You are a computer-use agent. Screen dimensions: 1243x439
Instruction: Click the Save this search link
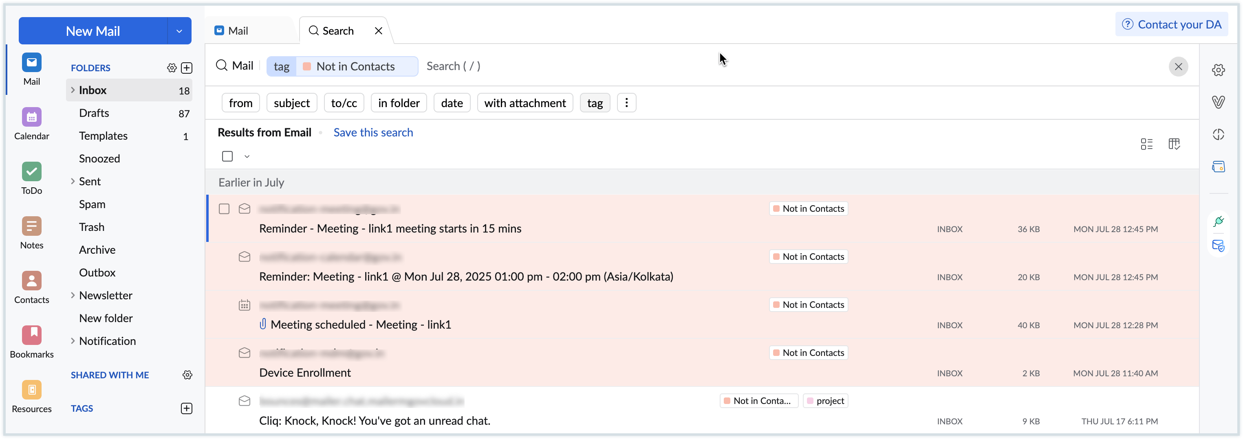pos(373,133)
